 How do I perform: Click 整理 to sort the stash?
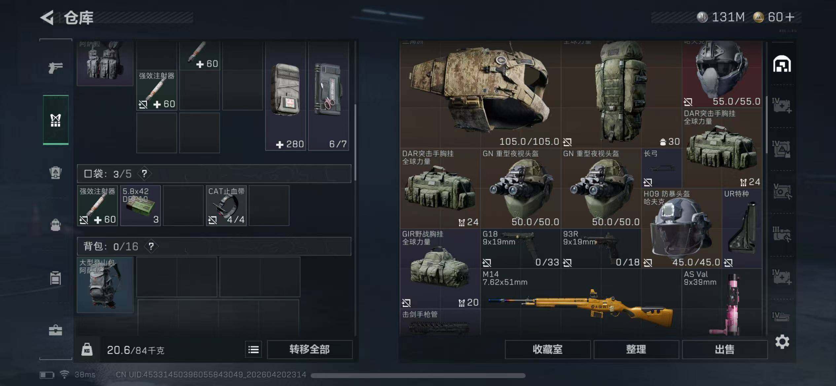(x=636, y=349)
